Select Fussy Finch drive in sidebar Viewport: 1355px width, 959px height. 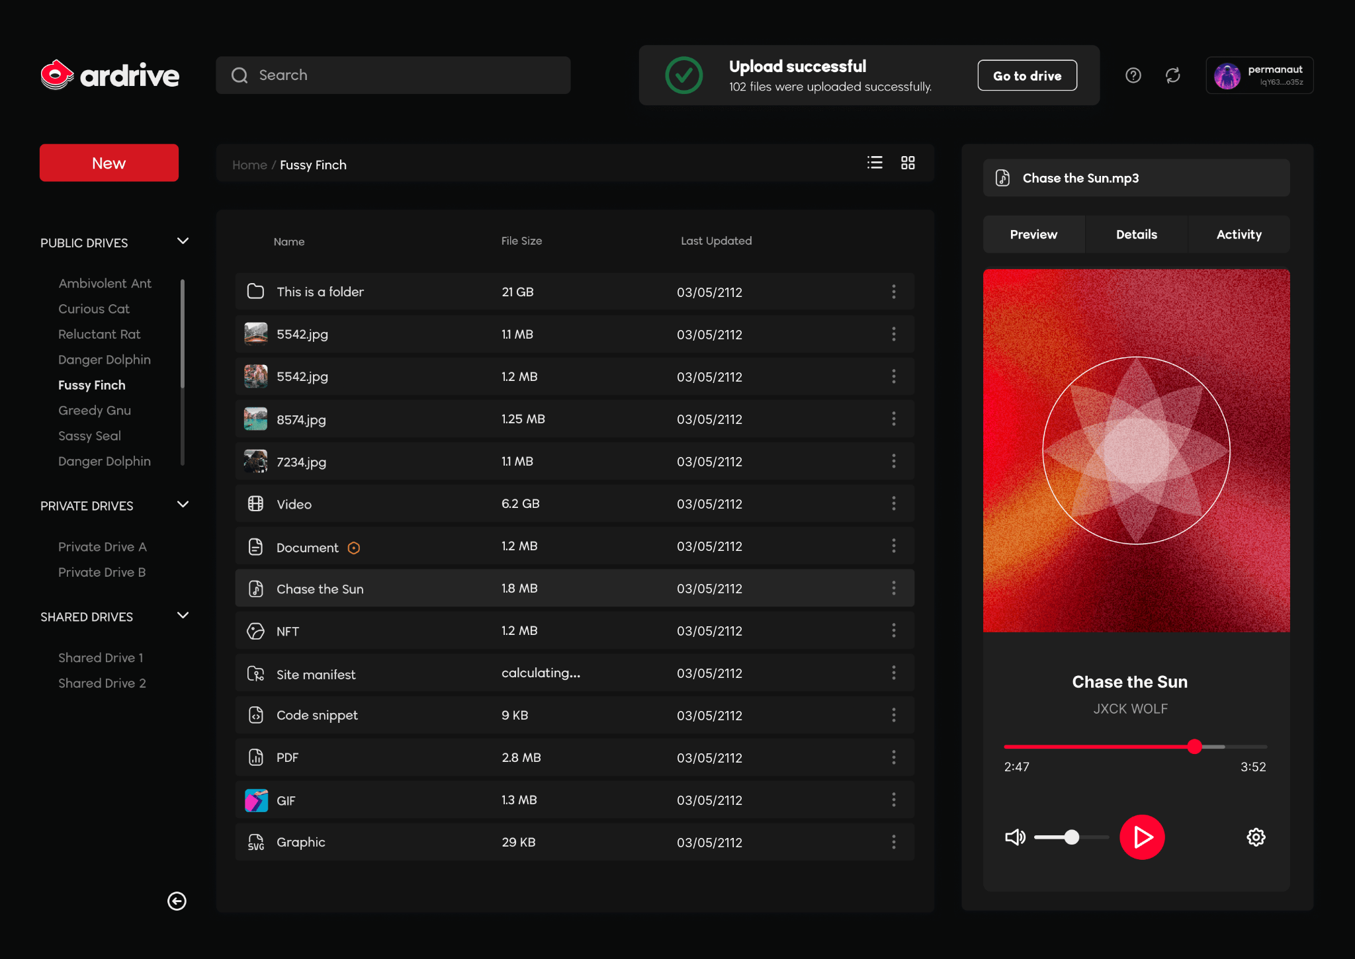point(92,385)
